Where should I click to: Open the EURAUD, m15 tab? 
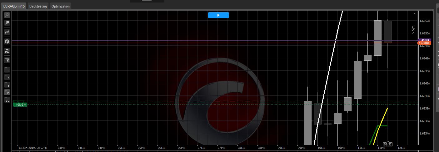[x=14, y=6]
